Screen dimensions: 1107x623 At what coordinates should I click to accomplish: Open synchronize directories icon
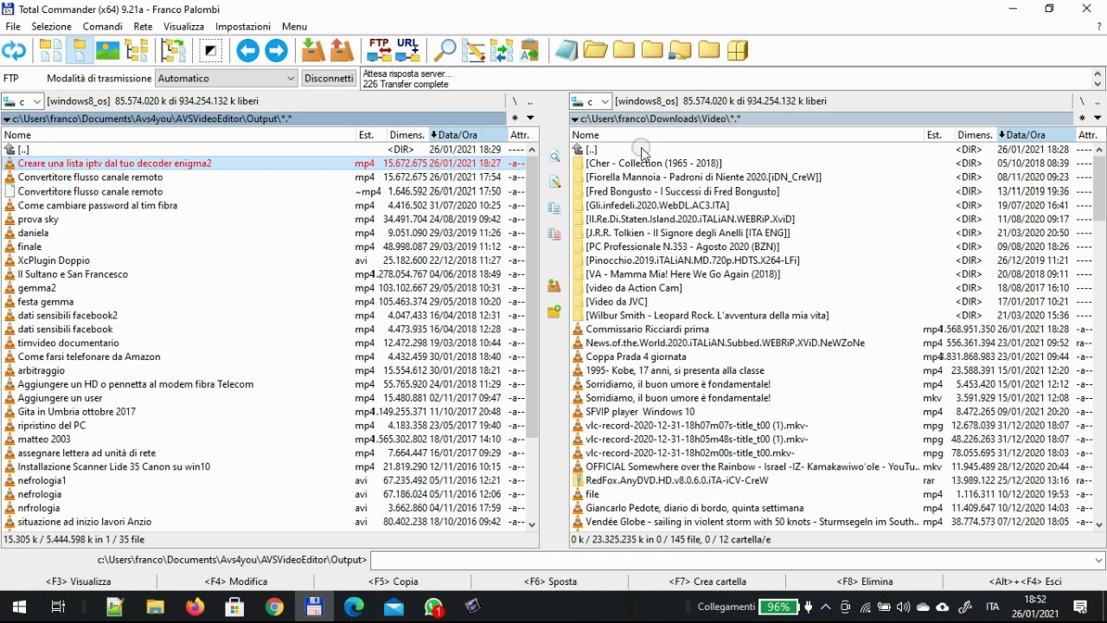pyautogui.click(x=502, y=51)
